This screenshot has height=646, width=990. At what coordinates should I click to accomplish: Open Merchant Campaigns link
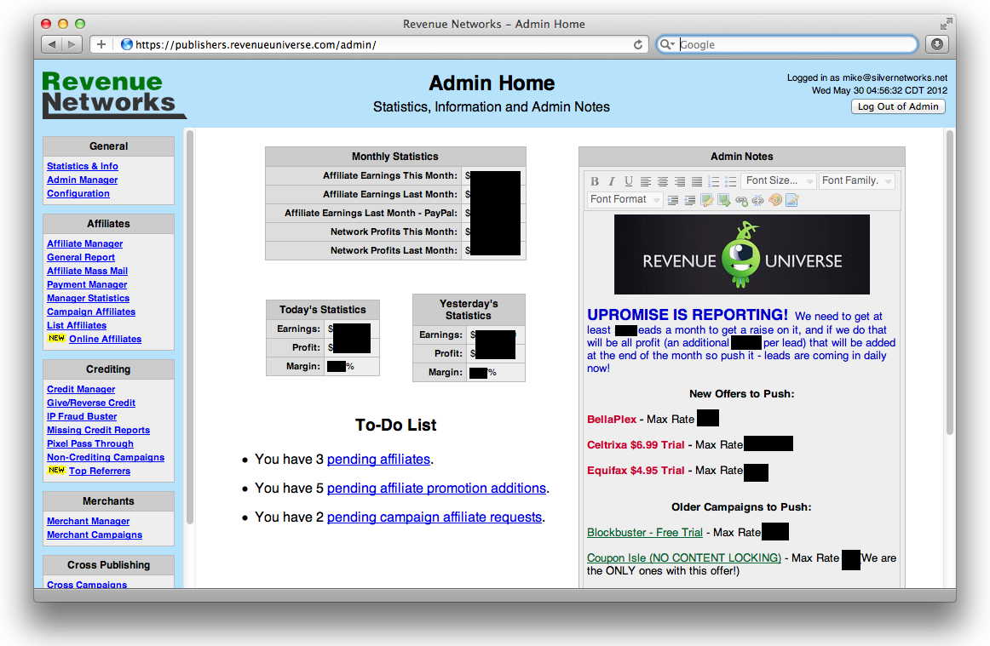(94, 535)
